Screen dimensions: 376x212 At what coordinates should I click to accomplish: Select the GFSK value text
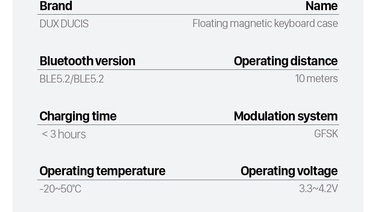click(326, 134)
